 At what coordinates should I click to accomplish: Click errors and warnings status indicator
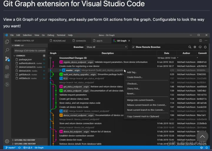click(x=28, y=148)
